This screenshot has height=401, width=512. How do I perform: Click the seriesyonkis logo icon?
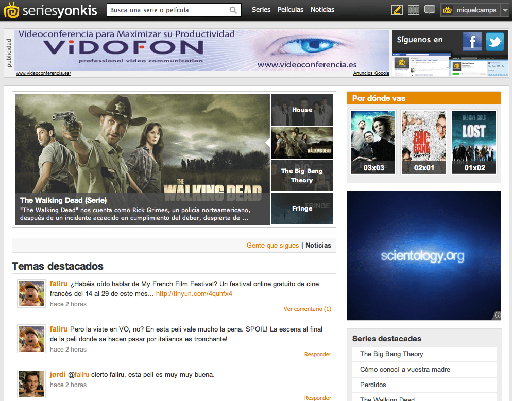(12, 10)
